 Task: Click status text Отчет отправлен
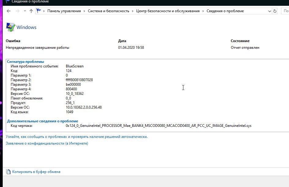(245, 48)
